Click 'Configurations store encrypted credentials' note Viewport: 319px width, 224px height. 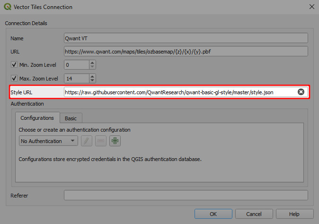click(110, 159)
